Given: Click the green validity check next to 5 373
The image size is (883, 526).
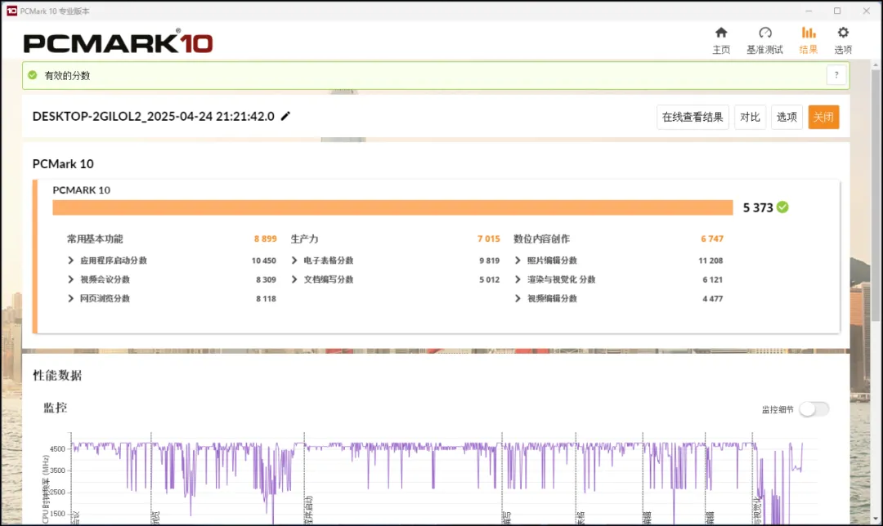Looking at the screenshot, I should click(x=782, y=207).
